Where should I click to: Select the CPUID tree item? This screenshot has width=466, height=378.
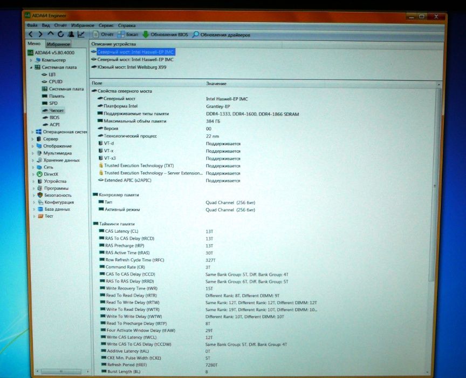[x=52, y=82]
